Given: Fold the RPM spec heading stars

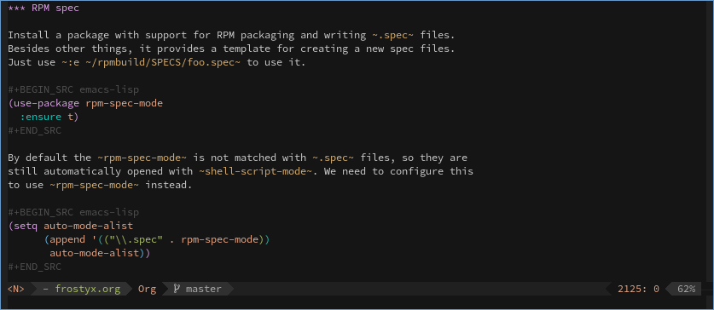Looking at the screenshot, I should pyautogui.click(x=16, y=9).
